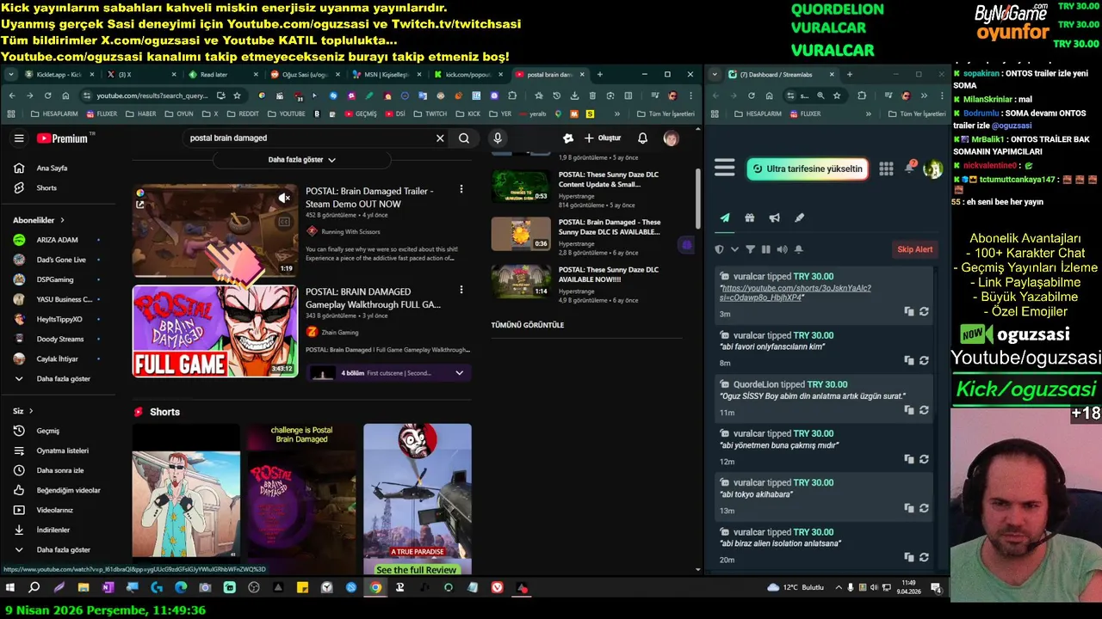Mute alerts with the speaker icon
This screenshot has height=619, width=1102.
pyautogui.click(x=782, y=249)
